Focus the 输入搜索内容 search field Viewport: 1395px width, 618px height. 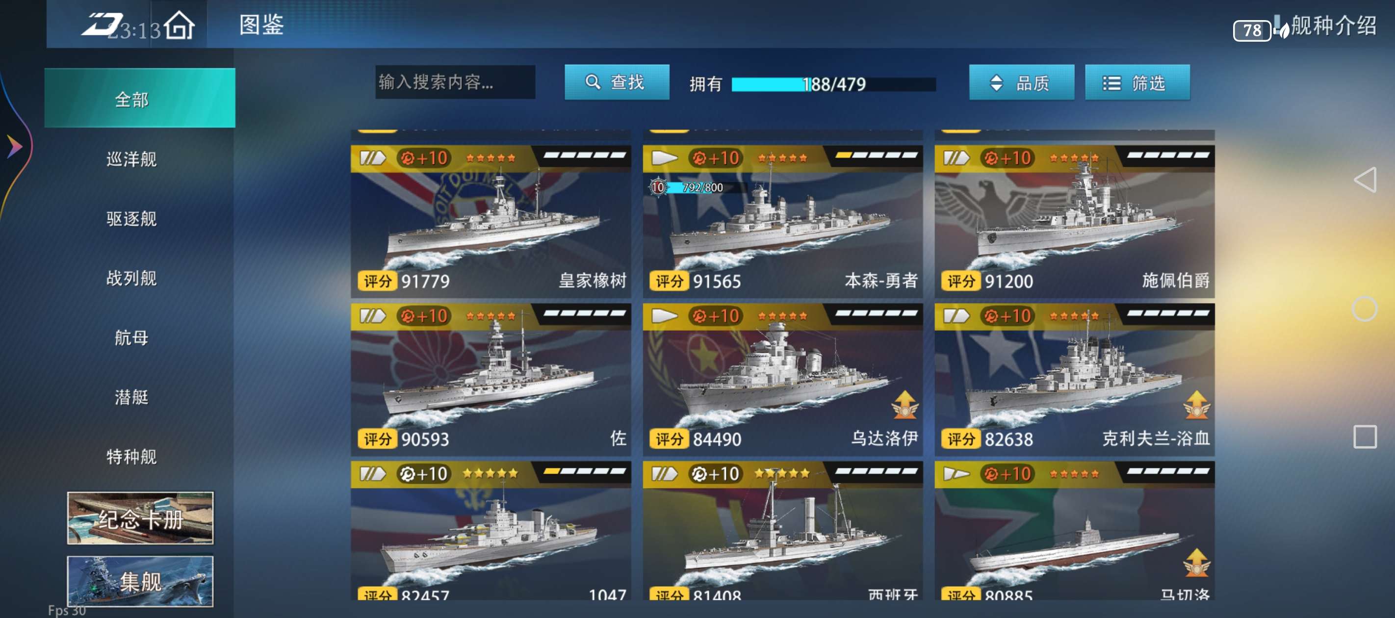pos(455,82)
